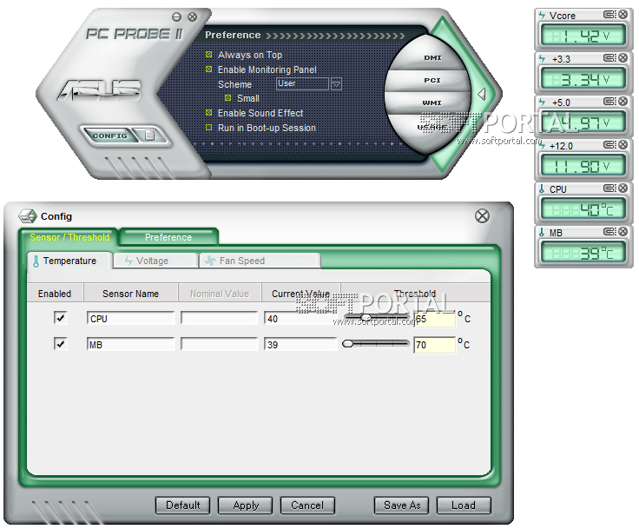Uncheck the MB sensor Enabled checkbox
The image size is (639, 529).
click(x=60, y=344)
